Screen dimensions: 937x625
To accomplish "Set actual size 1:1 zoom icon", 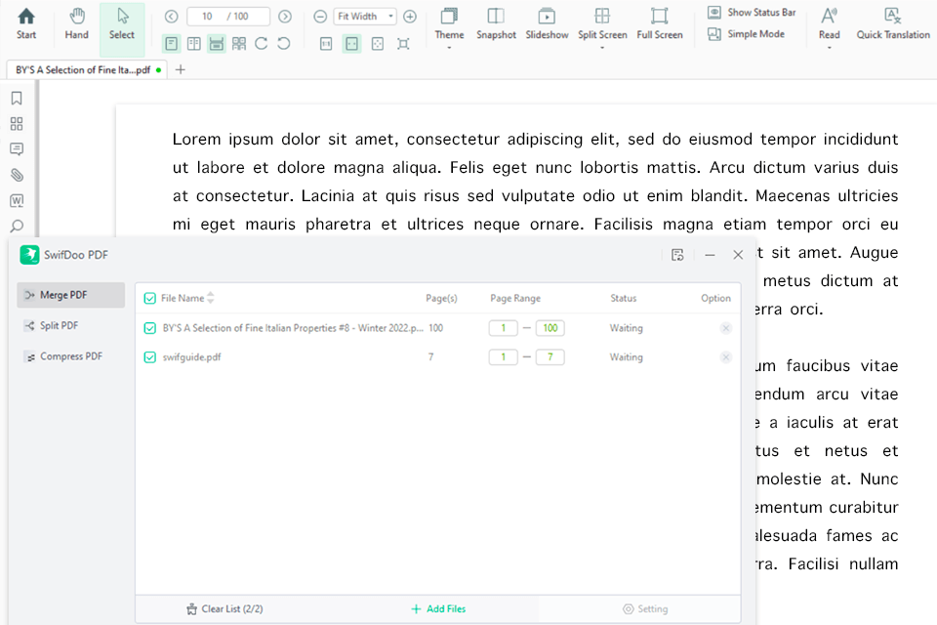I will coord(326,44).
